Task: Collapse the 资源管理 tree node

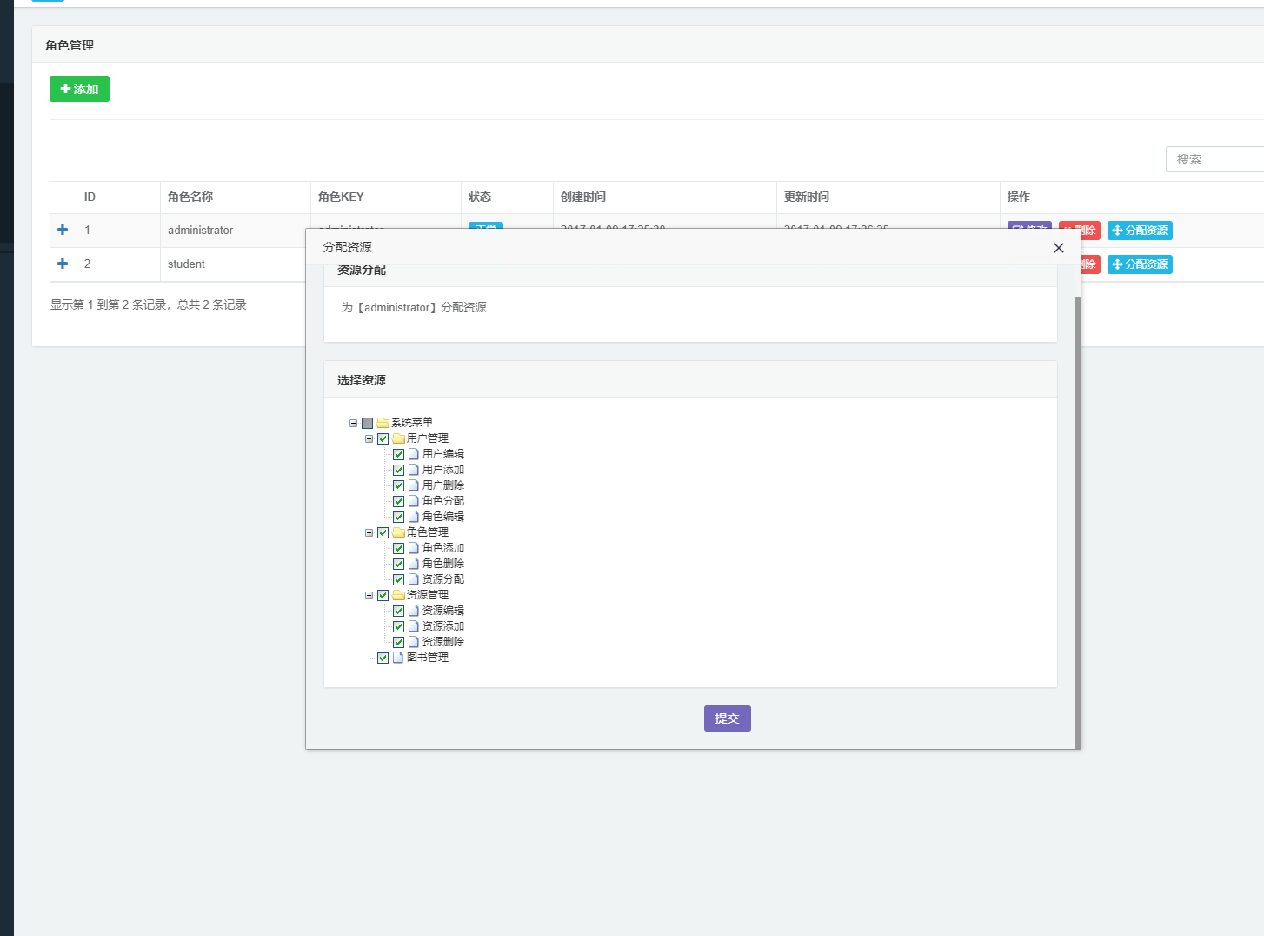Action: click(369, 595)
